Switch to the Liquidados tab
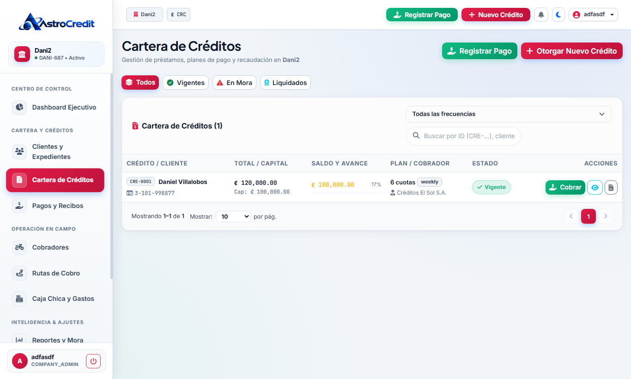This screenshot has height=379, width=631. pos(285,83)
